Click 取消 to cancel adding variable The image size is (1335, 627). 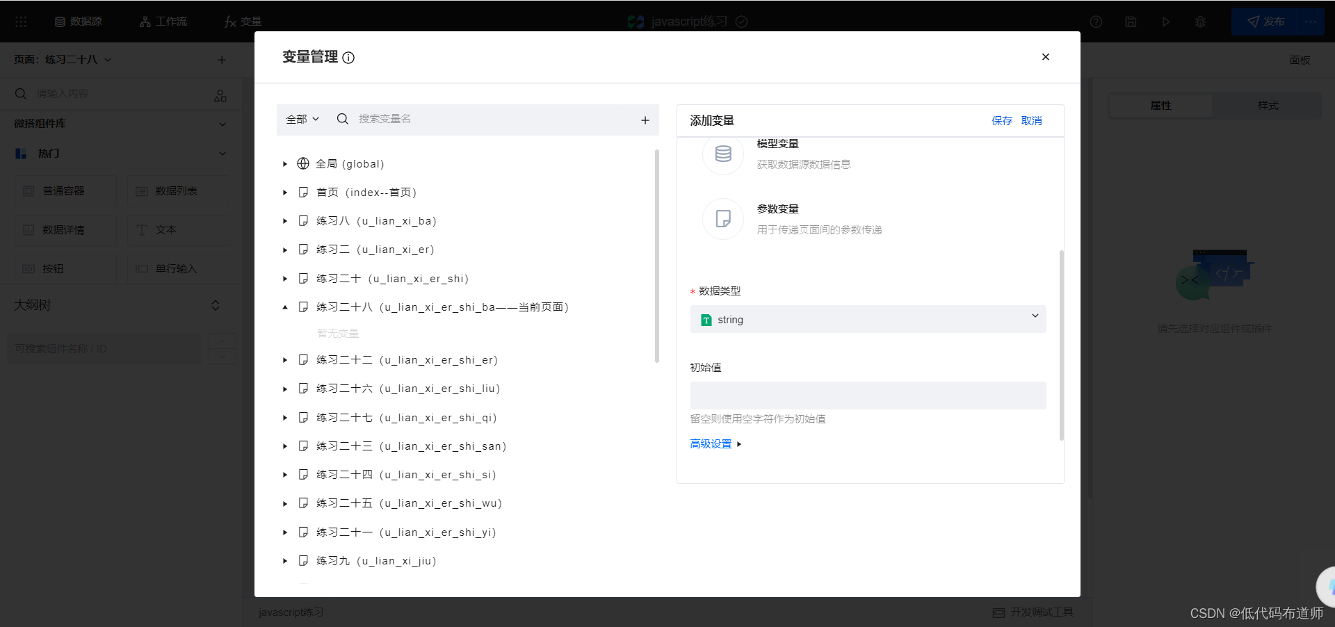[x=1032, y=121]
